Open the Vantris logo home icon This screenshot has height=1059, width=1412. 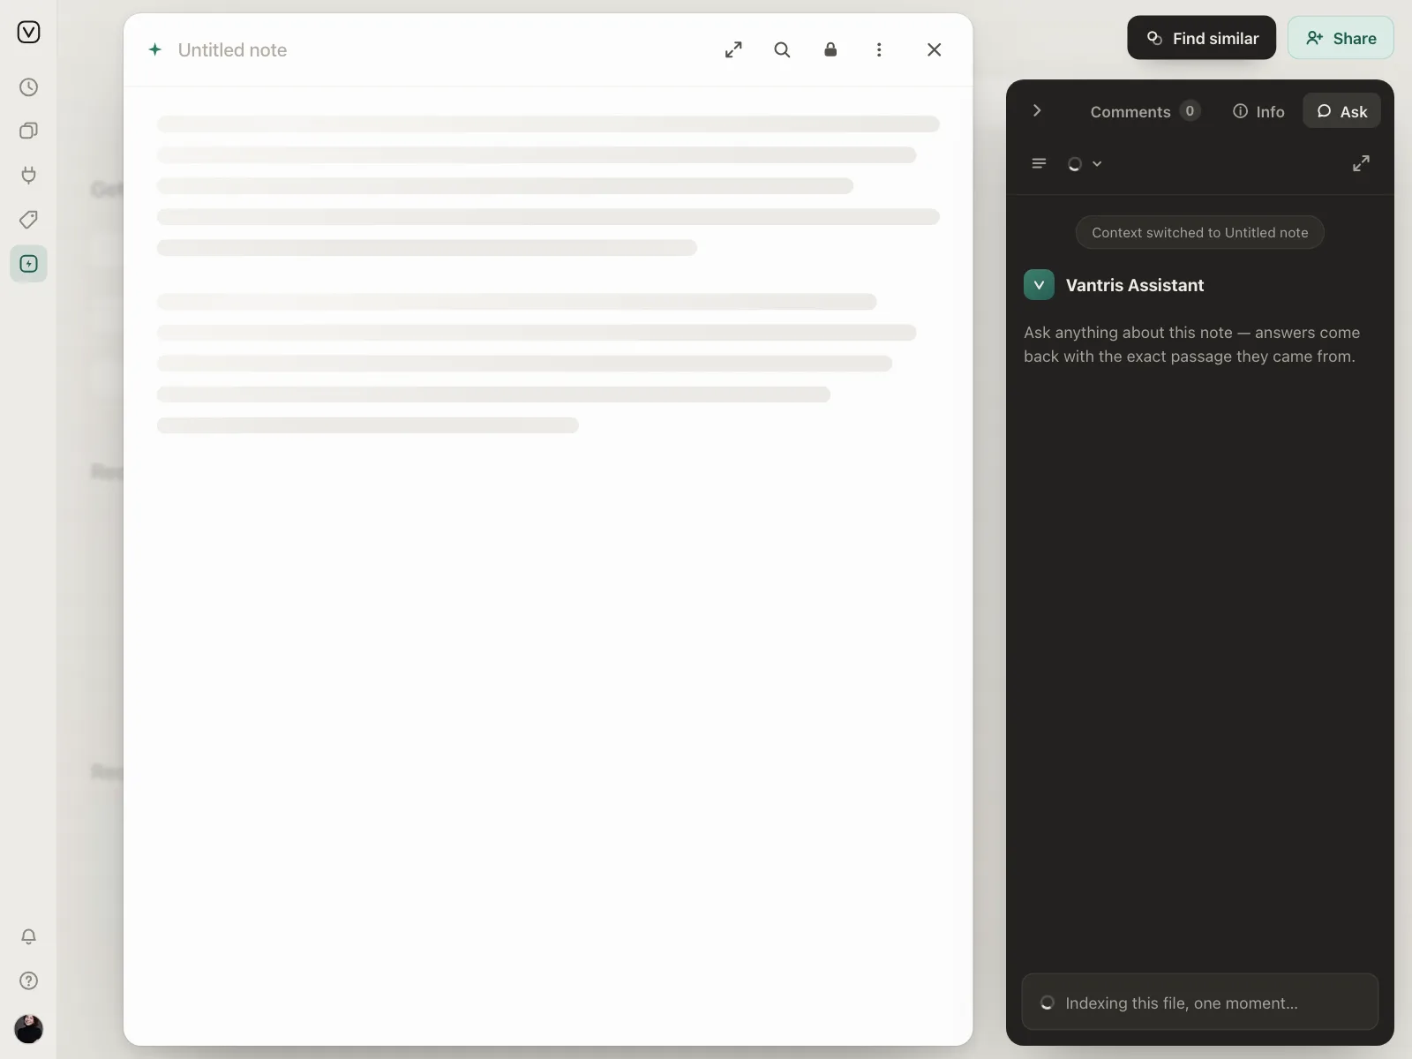tap(28, 33)
